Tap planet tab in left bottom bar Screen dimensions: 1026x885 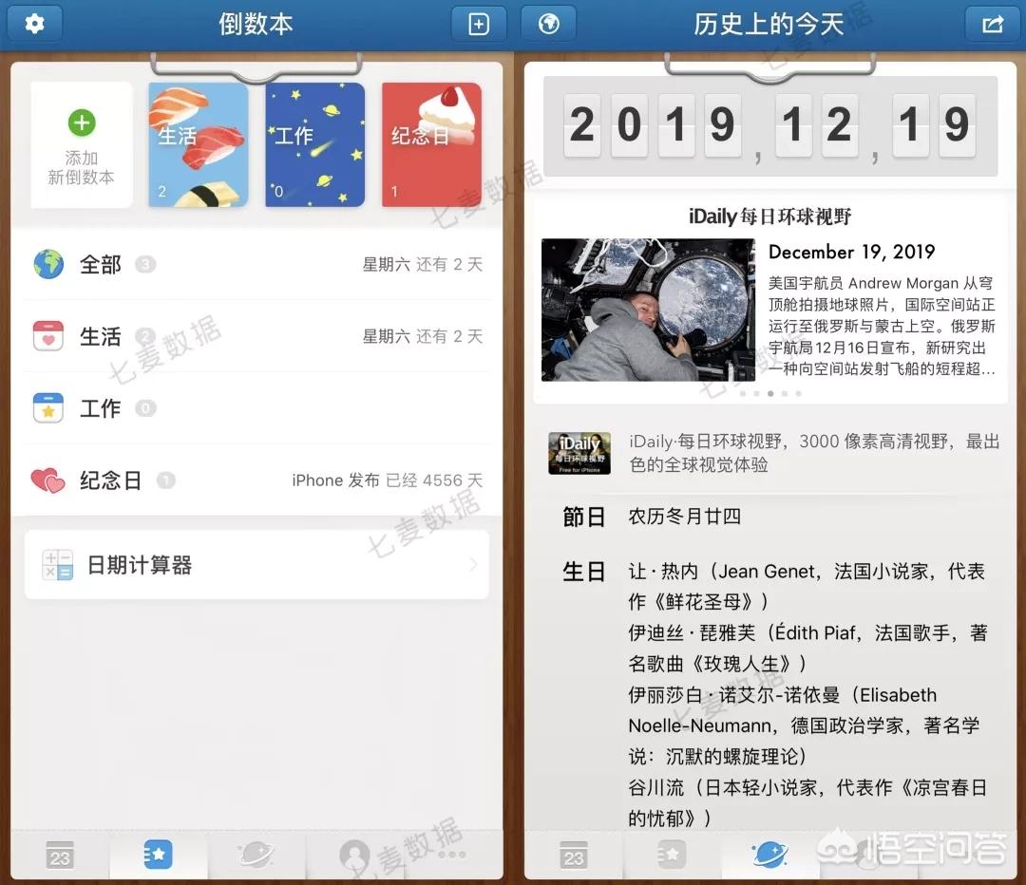[x=256, y=855]
